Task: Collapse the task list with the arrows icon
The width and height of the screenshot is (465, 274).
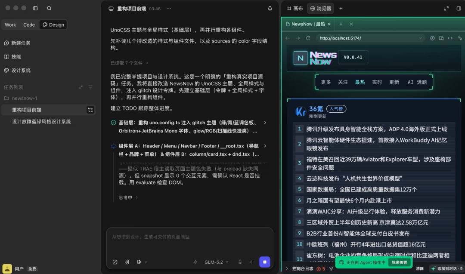Action: pos(81,87)
